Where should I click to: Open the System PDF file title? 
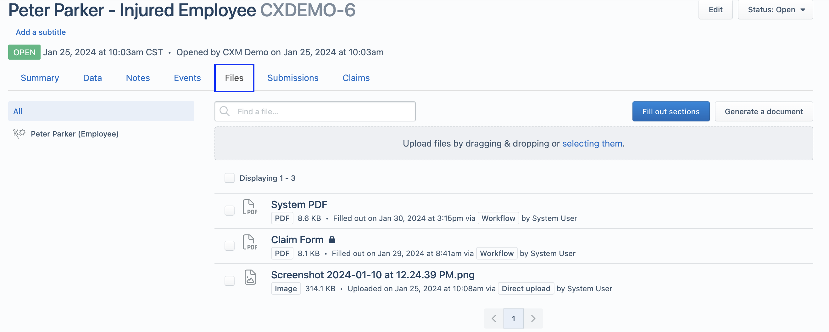tap(299, 205)
